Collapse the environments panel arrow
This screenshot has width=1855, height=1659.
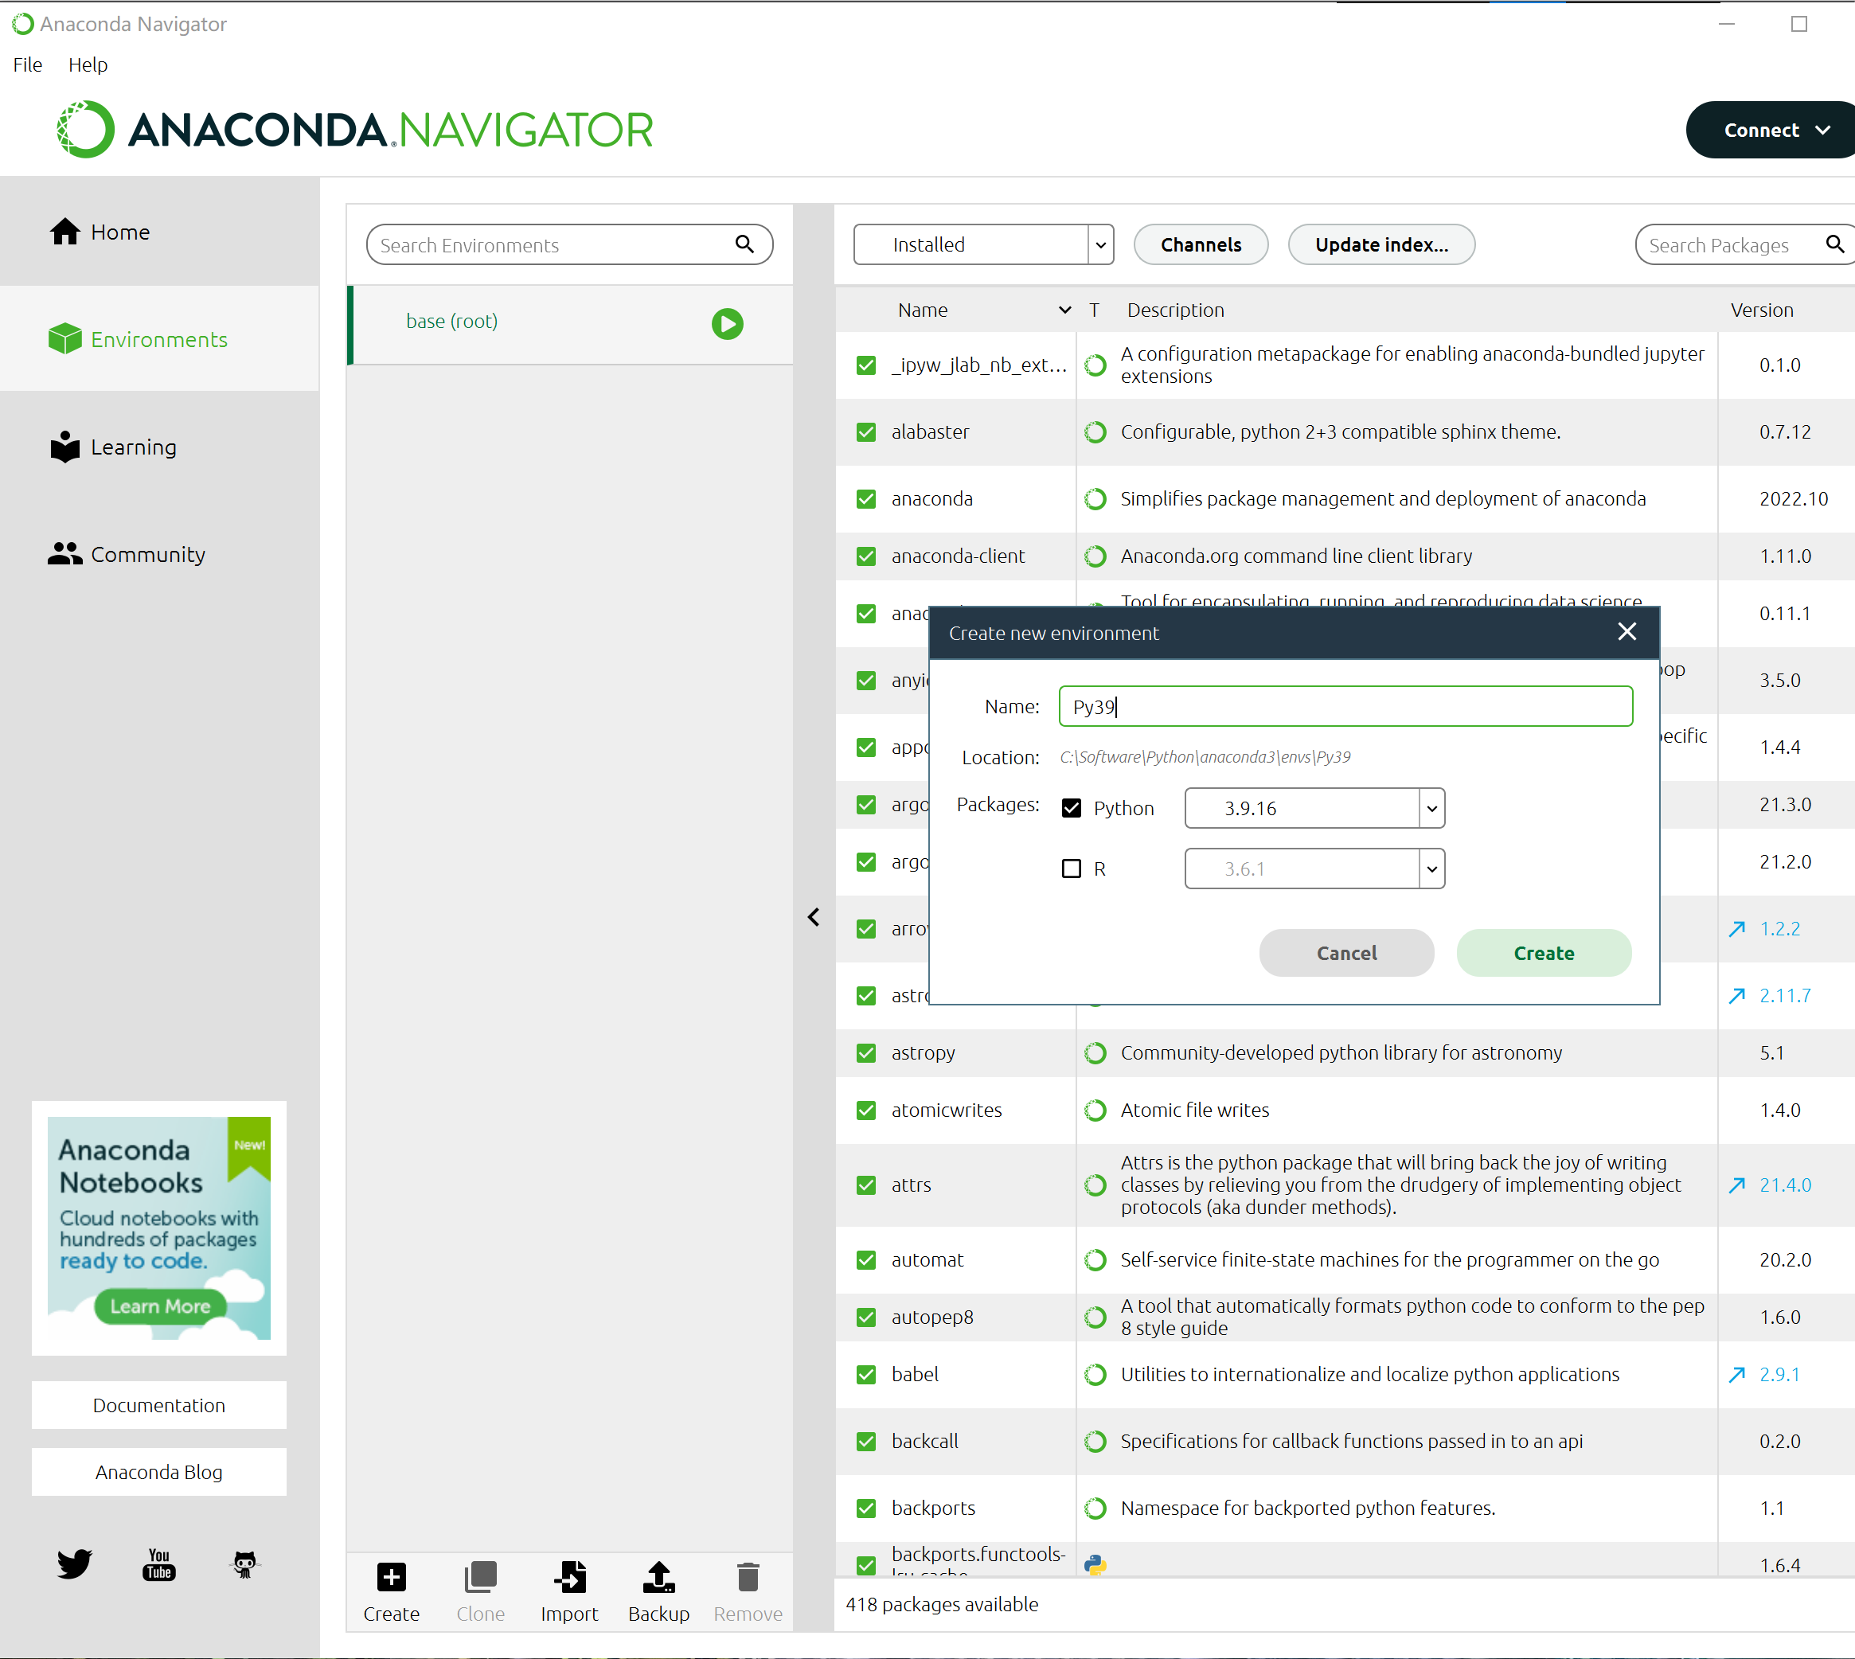[814, 917]
